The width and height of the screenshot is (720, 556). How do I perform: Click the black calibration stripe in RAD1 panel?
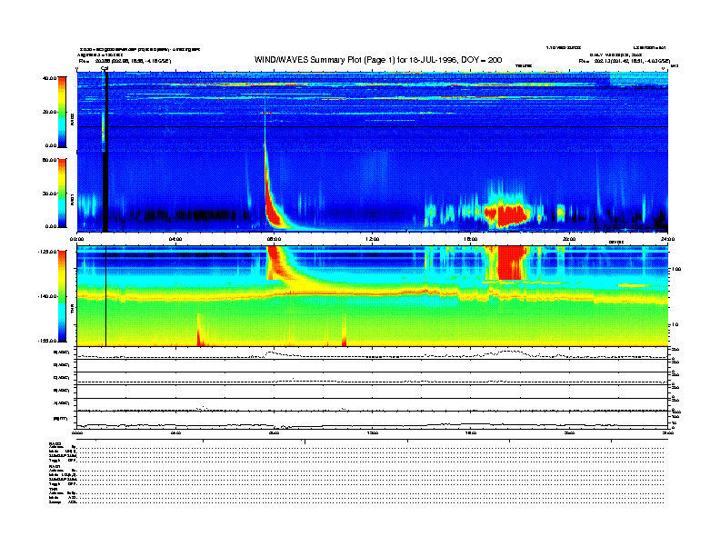[105, 191]
